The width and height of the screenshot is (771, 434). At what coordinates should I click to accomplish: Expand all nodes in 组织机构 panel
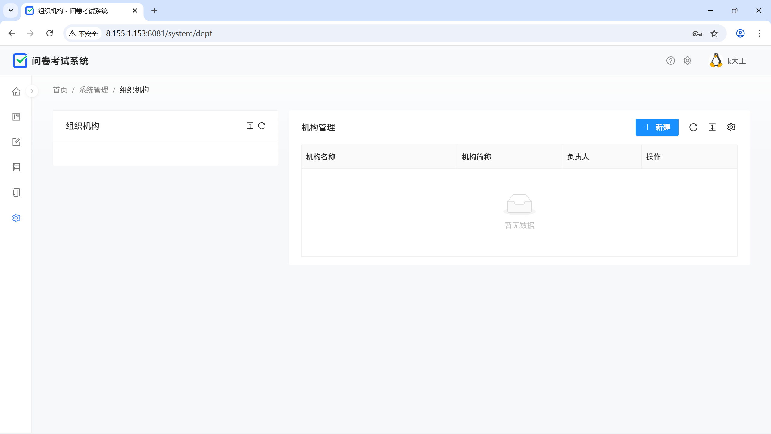(250, 126)
